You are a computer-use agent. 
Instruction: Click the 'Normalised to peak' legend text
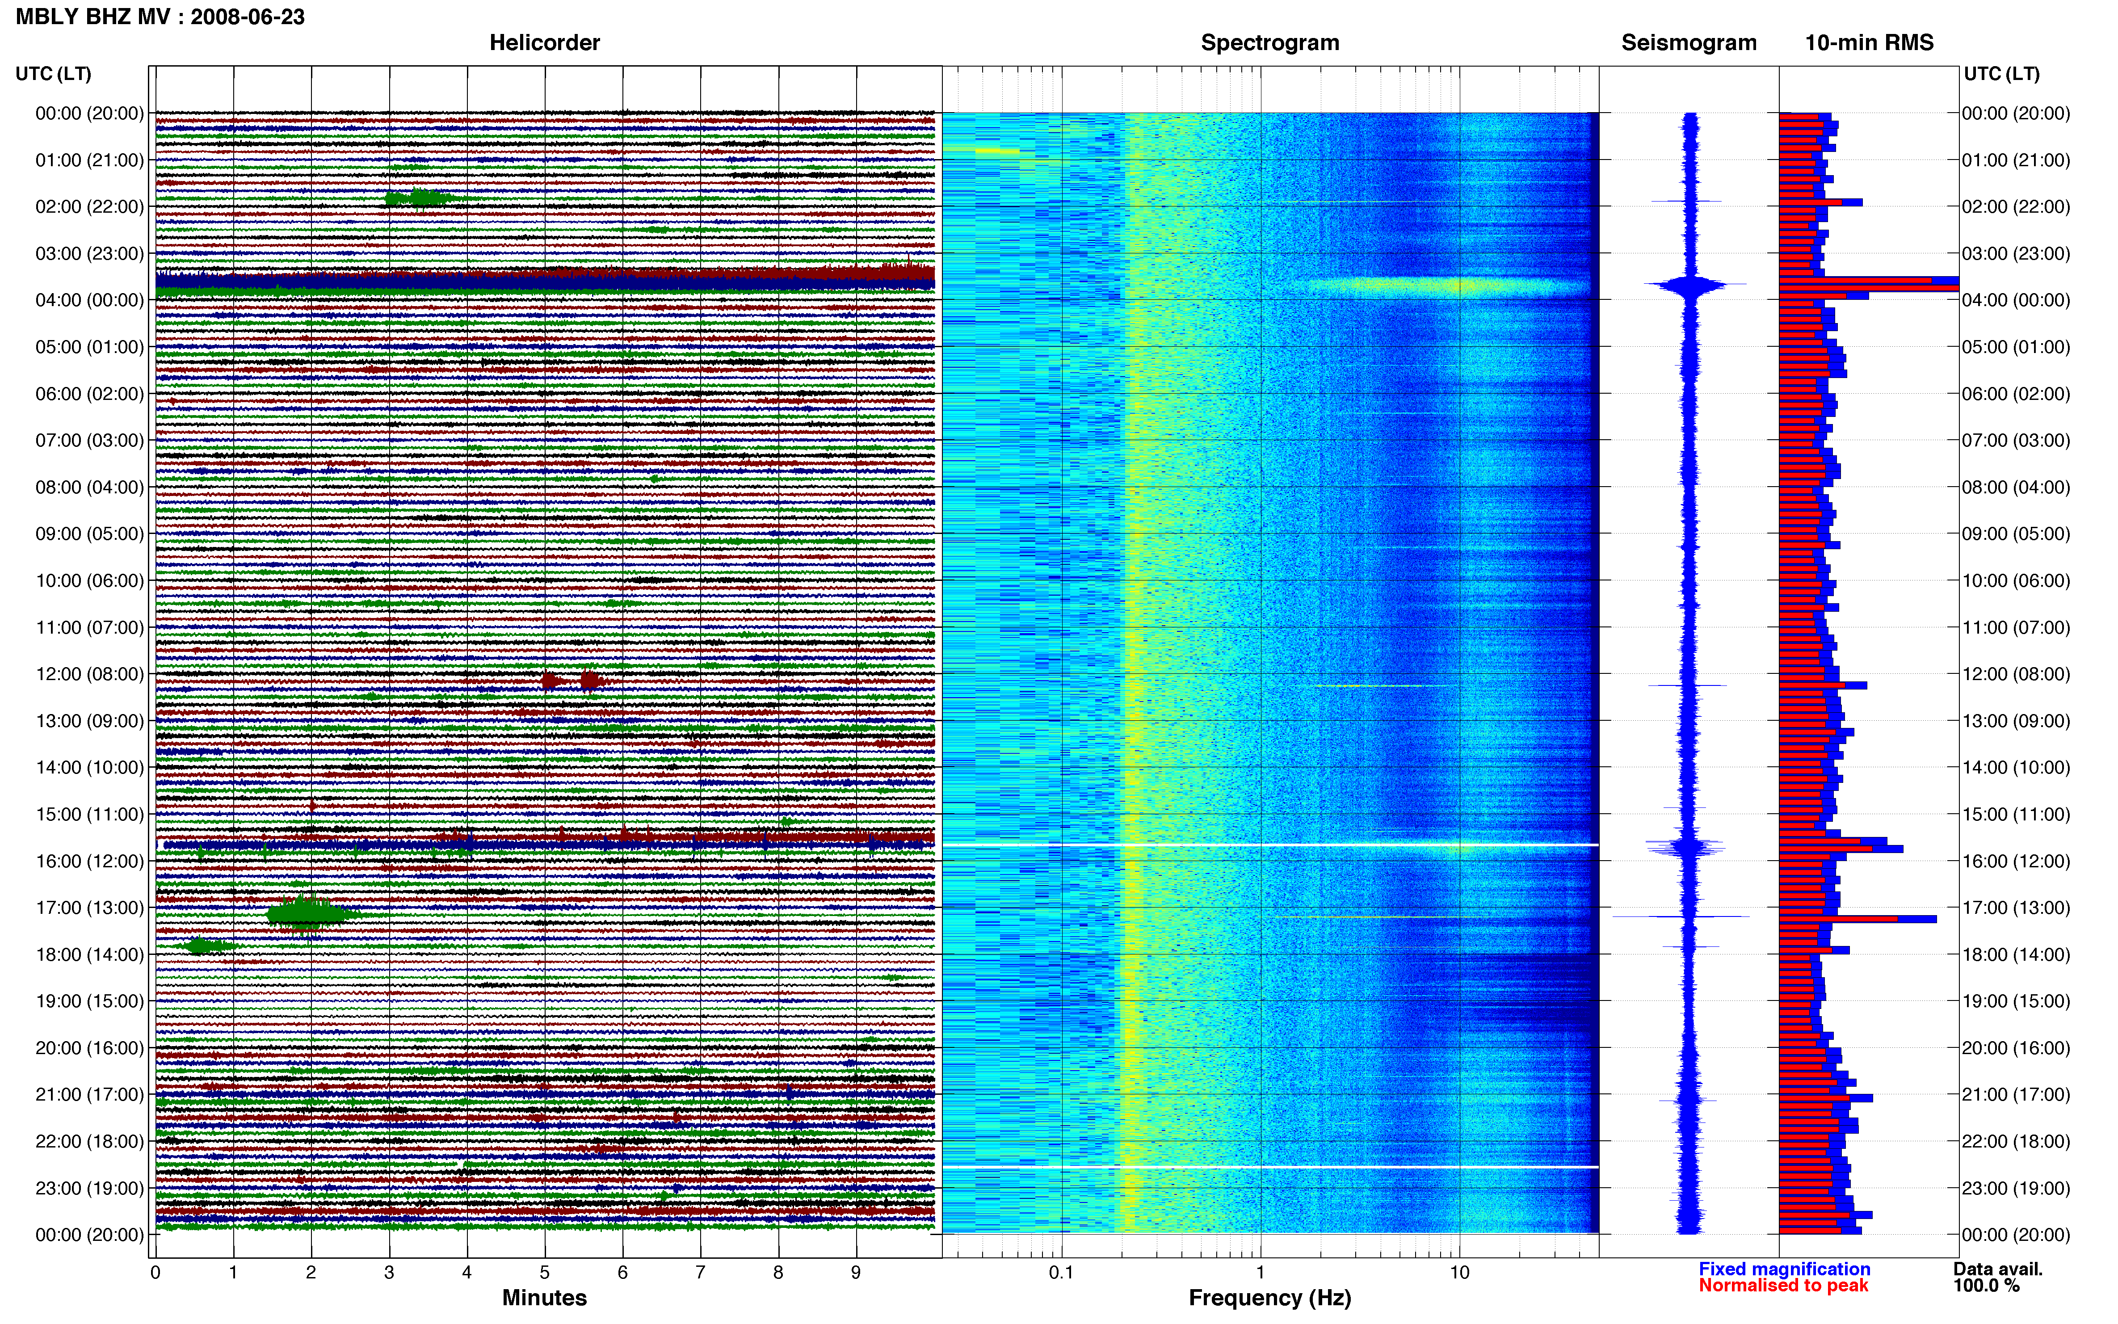click(x=1783, y=1286)
